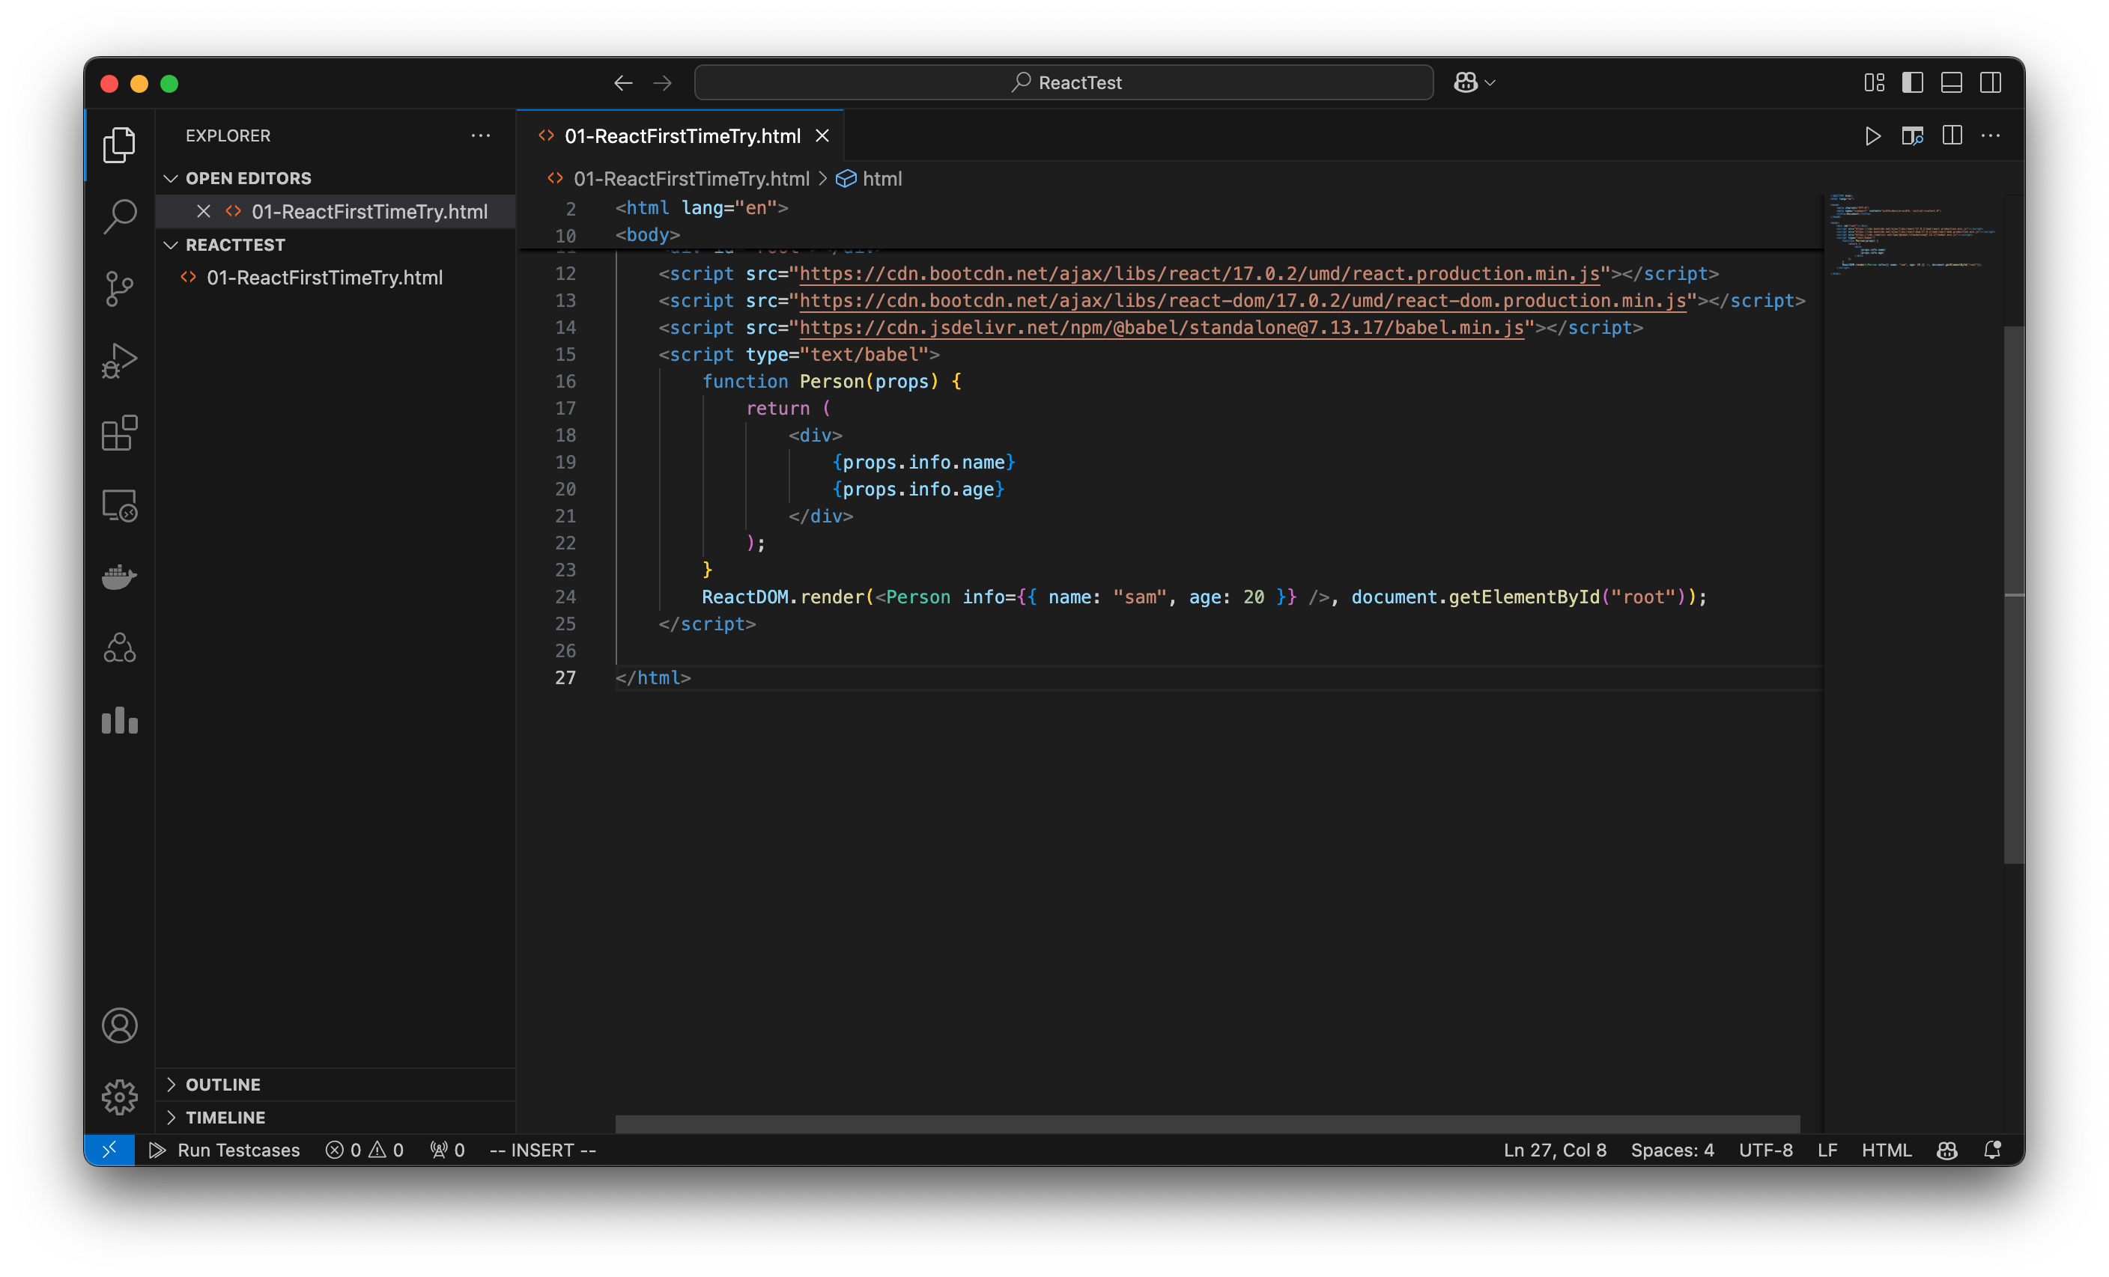
Task: Open the notifications bell
Action: (1993, 1150)
